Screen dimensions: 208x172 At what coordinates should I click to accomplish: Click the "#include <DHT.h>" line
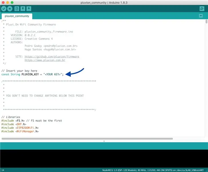[x=14, y=124]
